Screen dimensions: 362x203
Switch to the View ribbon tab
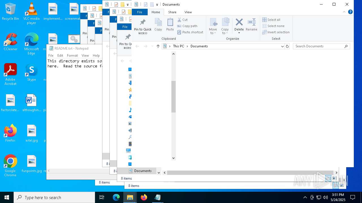tap(188, 12)
